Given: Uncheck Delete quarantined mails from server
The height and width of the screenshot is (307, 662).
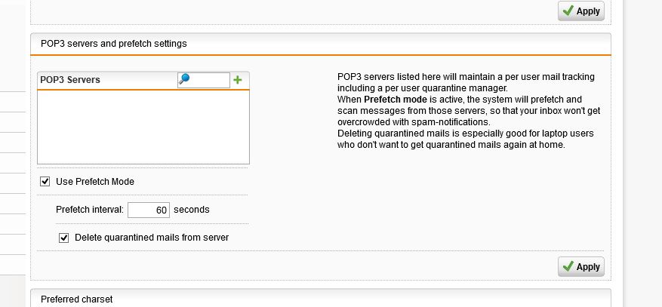Looking at the screenshot, I should pos(63,238).
